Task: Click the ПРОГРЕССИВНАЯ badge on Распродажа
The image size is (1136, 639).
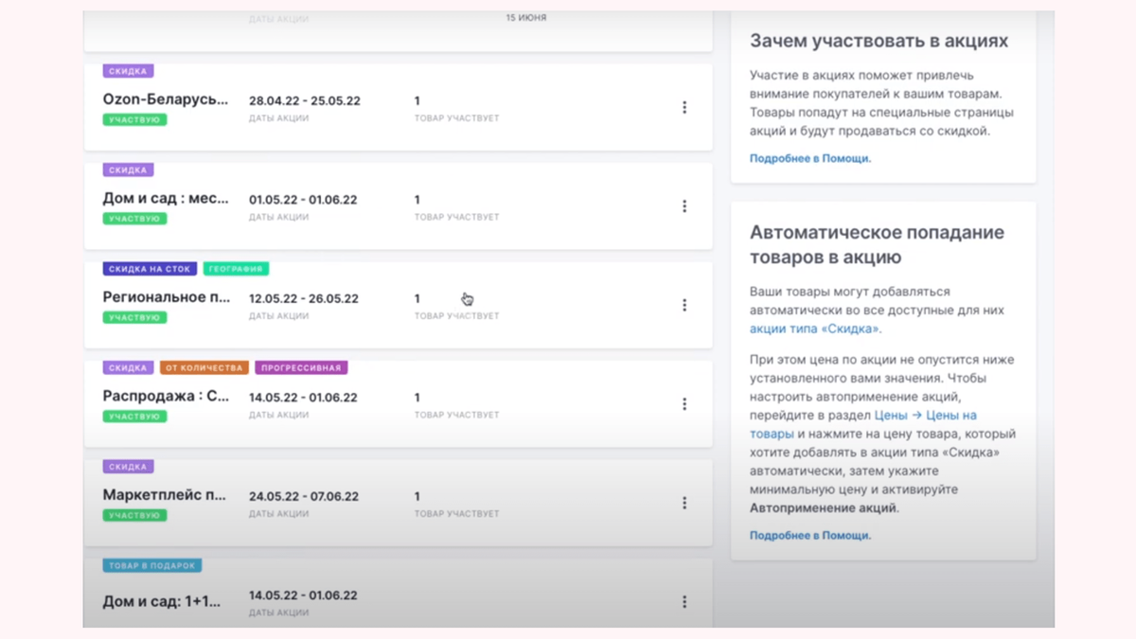Action: pyautogui.click(x=300, y=367)
